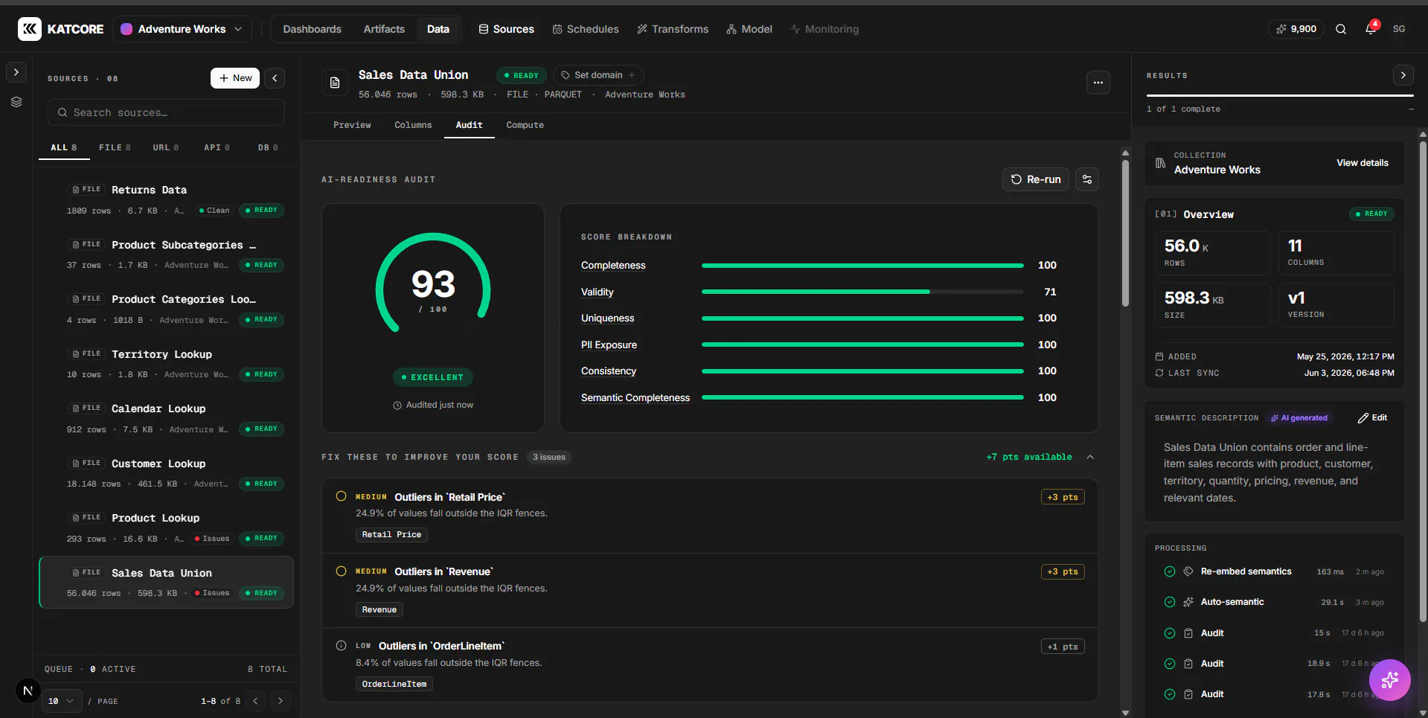Image resolution: width=1428 pixels, height=718 pixels.
Task: Open the Adventure Works workspace dropdown
Action: tap(182, 29)
